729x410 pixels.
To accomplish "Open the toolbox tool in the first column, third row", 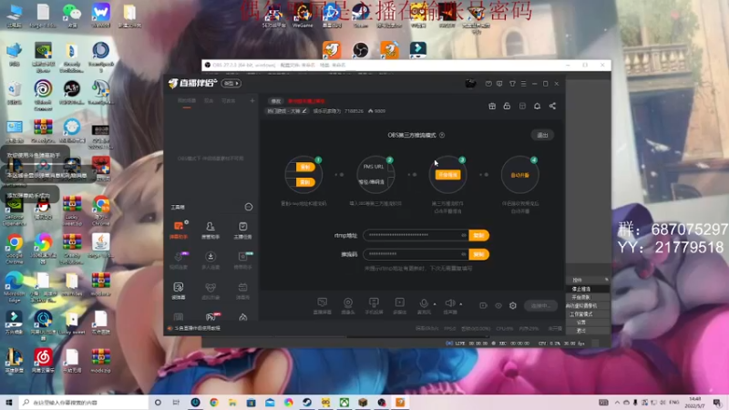I will click(x=179, y=291).
